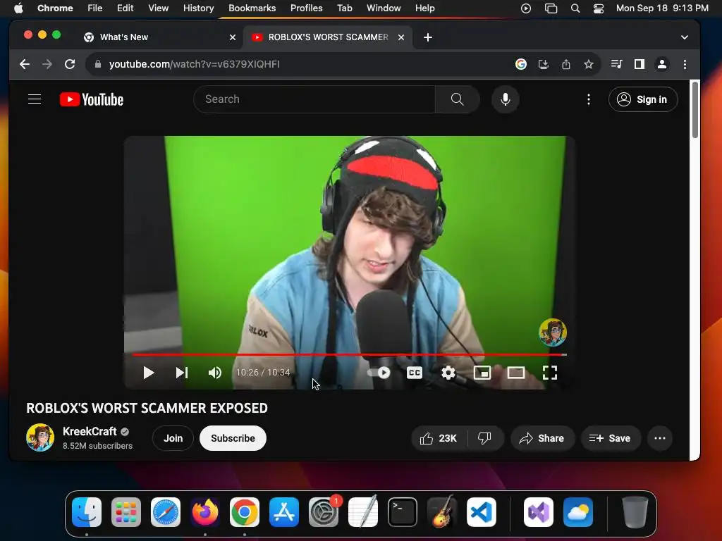This screenshot has height=541, width=722.
Task: Expand the tab search chevron
Action: pyautogui.click(x=685, y=37)
